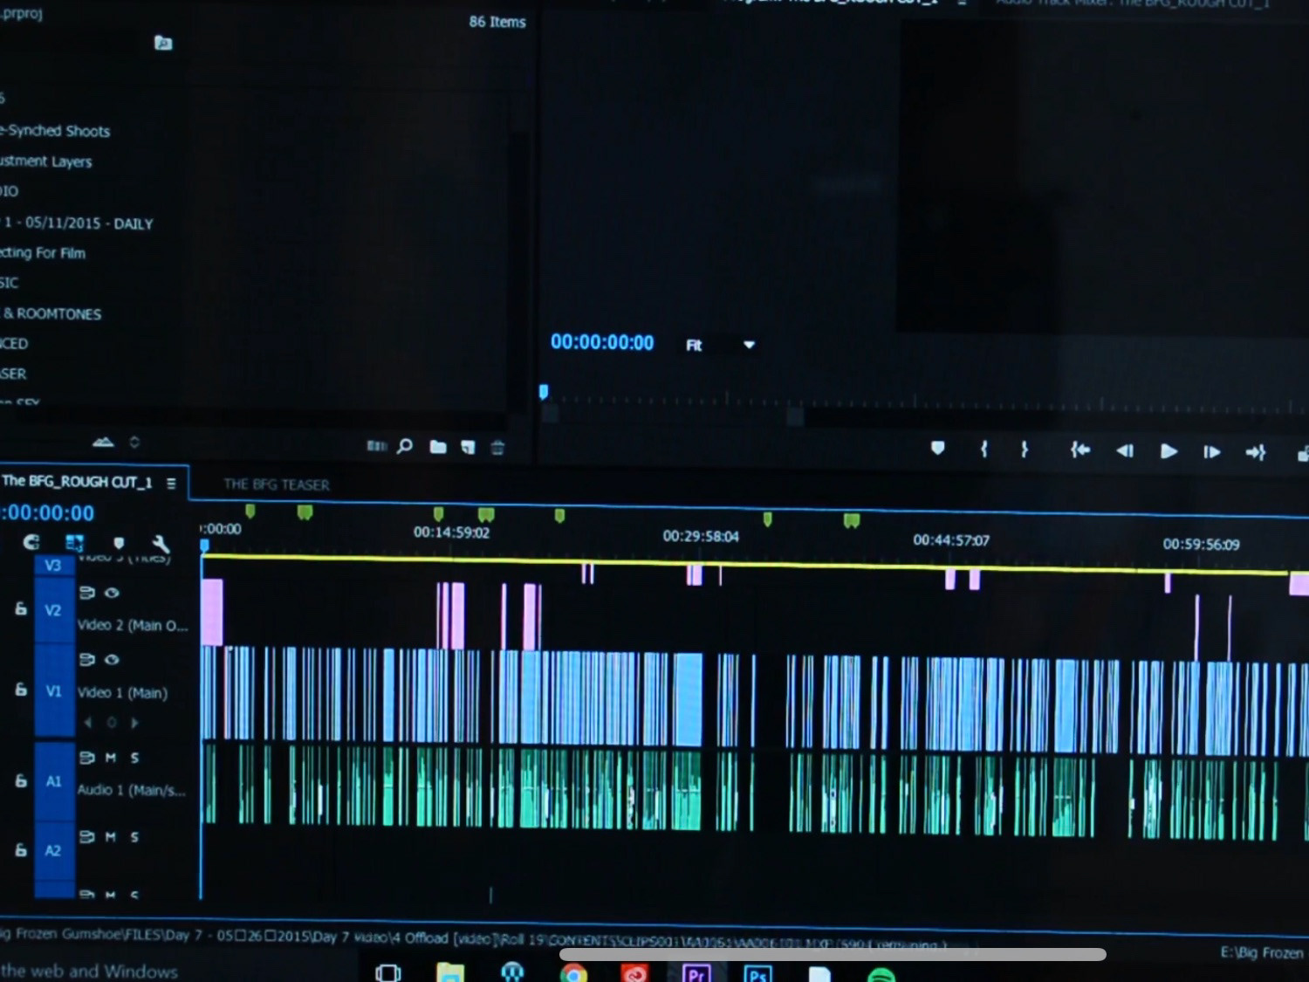Go to In point in Program Monitor
The image size is (1309, 982).
(1080, 450)
